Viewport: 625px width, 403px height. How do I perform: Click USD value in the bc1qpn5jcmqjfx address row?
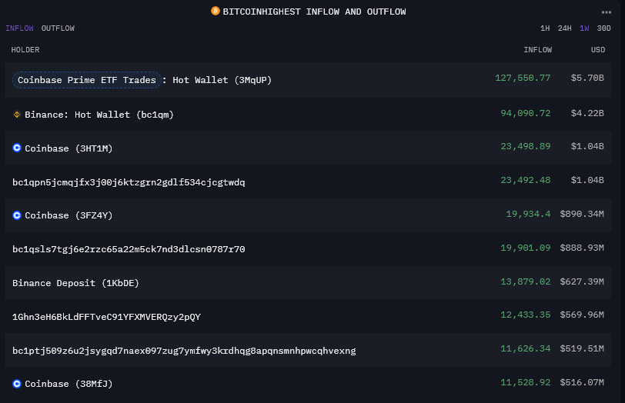587,181
